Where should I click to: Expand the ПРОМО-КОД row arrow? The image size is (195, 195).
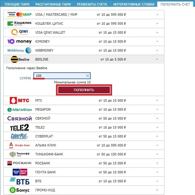[157, 190]
